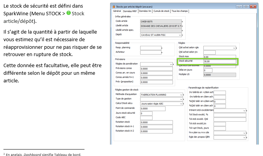Click the Resp. planning input field
The width and height of the screenshot is (263, 156).
pos(151,48)
